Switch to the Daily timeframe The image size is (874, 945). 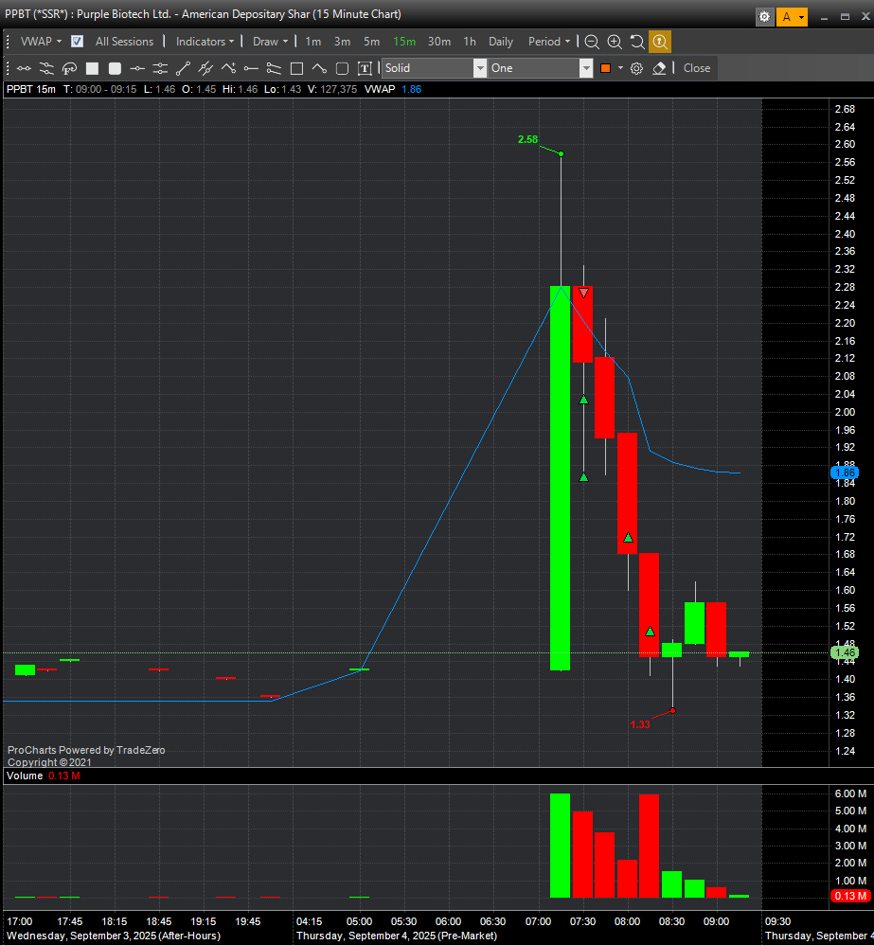click(501, 42)
